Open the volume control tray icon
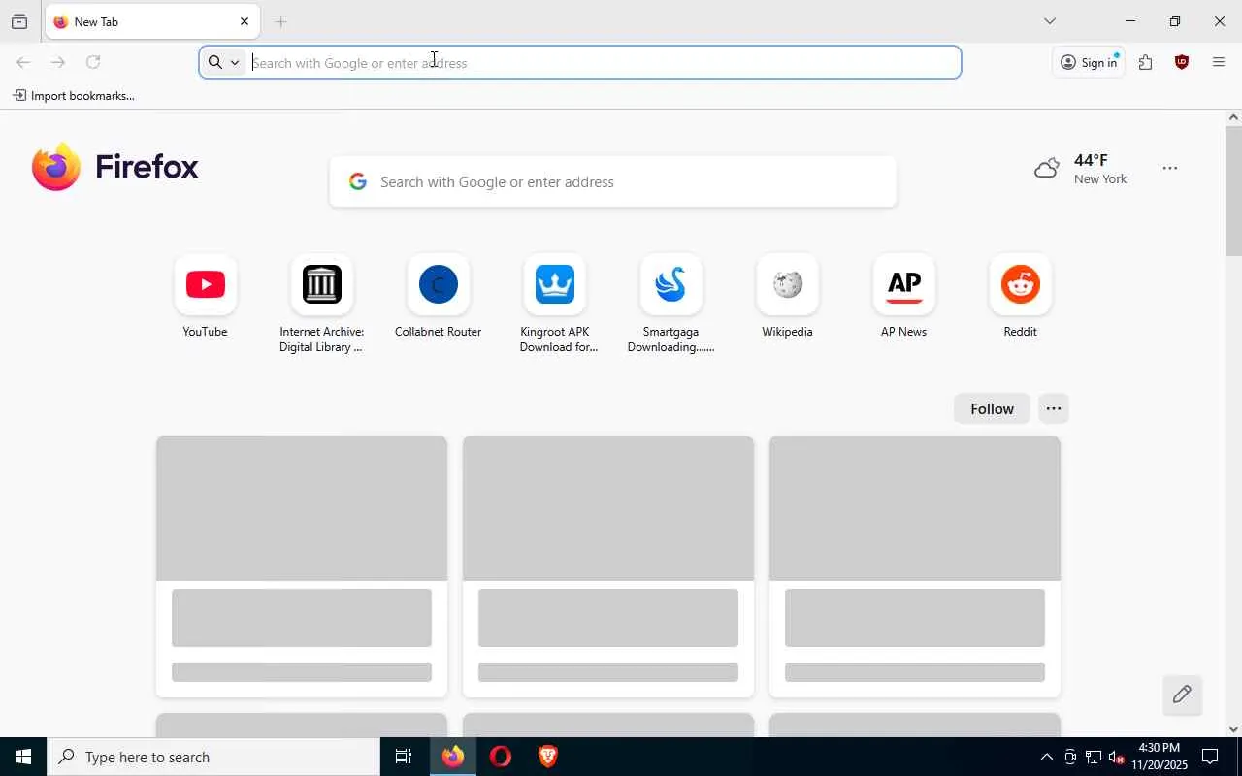1242x776 pixels. (1116, 757)
